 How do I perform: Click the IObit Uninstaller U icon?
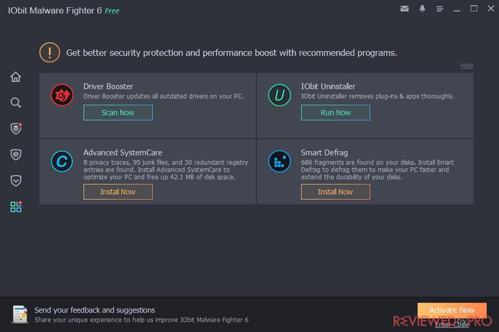click(279, 95)
